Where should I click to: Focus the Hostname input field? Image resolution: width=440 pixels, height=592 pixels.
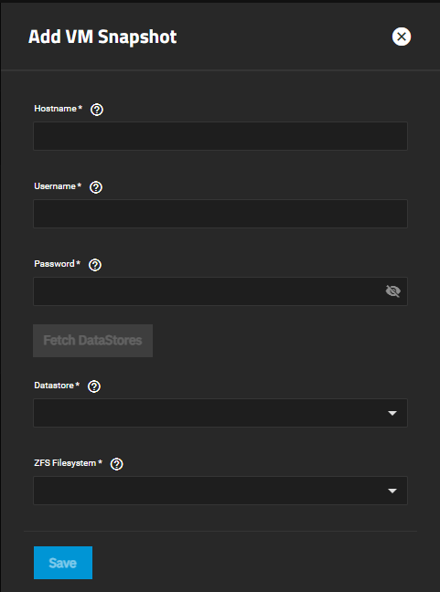tap(220, 136)
